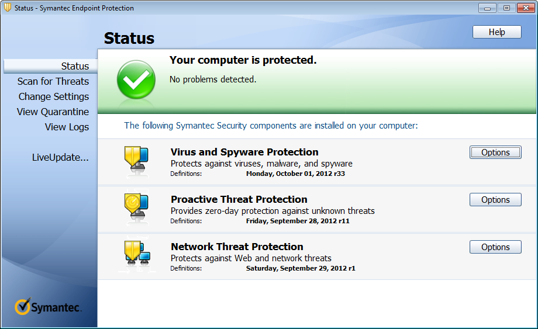This screenshot has height=329, width=538.
Task: Select Status in the left sidebar
Action: tap(75, 66)
